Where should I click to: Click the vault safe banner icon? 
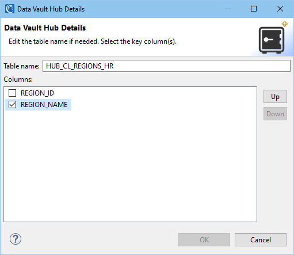[272, 40]
